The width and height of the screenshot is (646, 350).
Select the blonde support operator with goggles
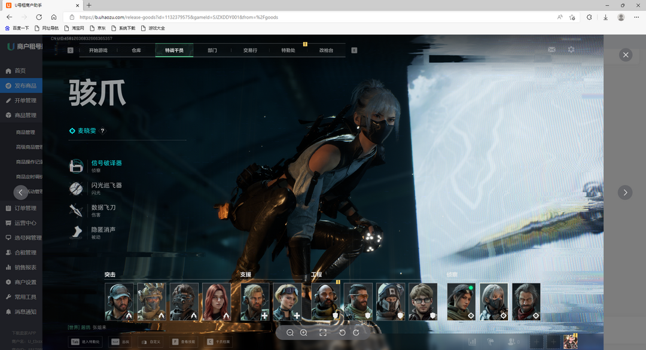tap(287, 302)
